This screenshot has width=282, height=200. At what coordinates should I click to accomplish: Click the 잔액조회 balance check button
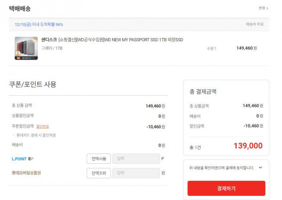[x=99, y=173]
